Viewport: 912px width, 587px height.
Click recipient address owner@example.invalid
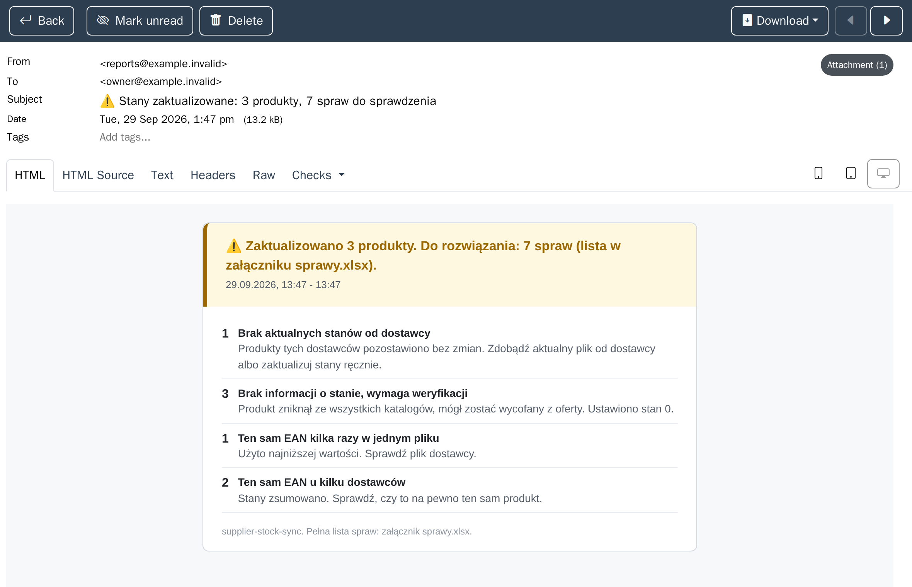pyautogui.click(x=161, y=81)
